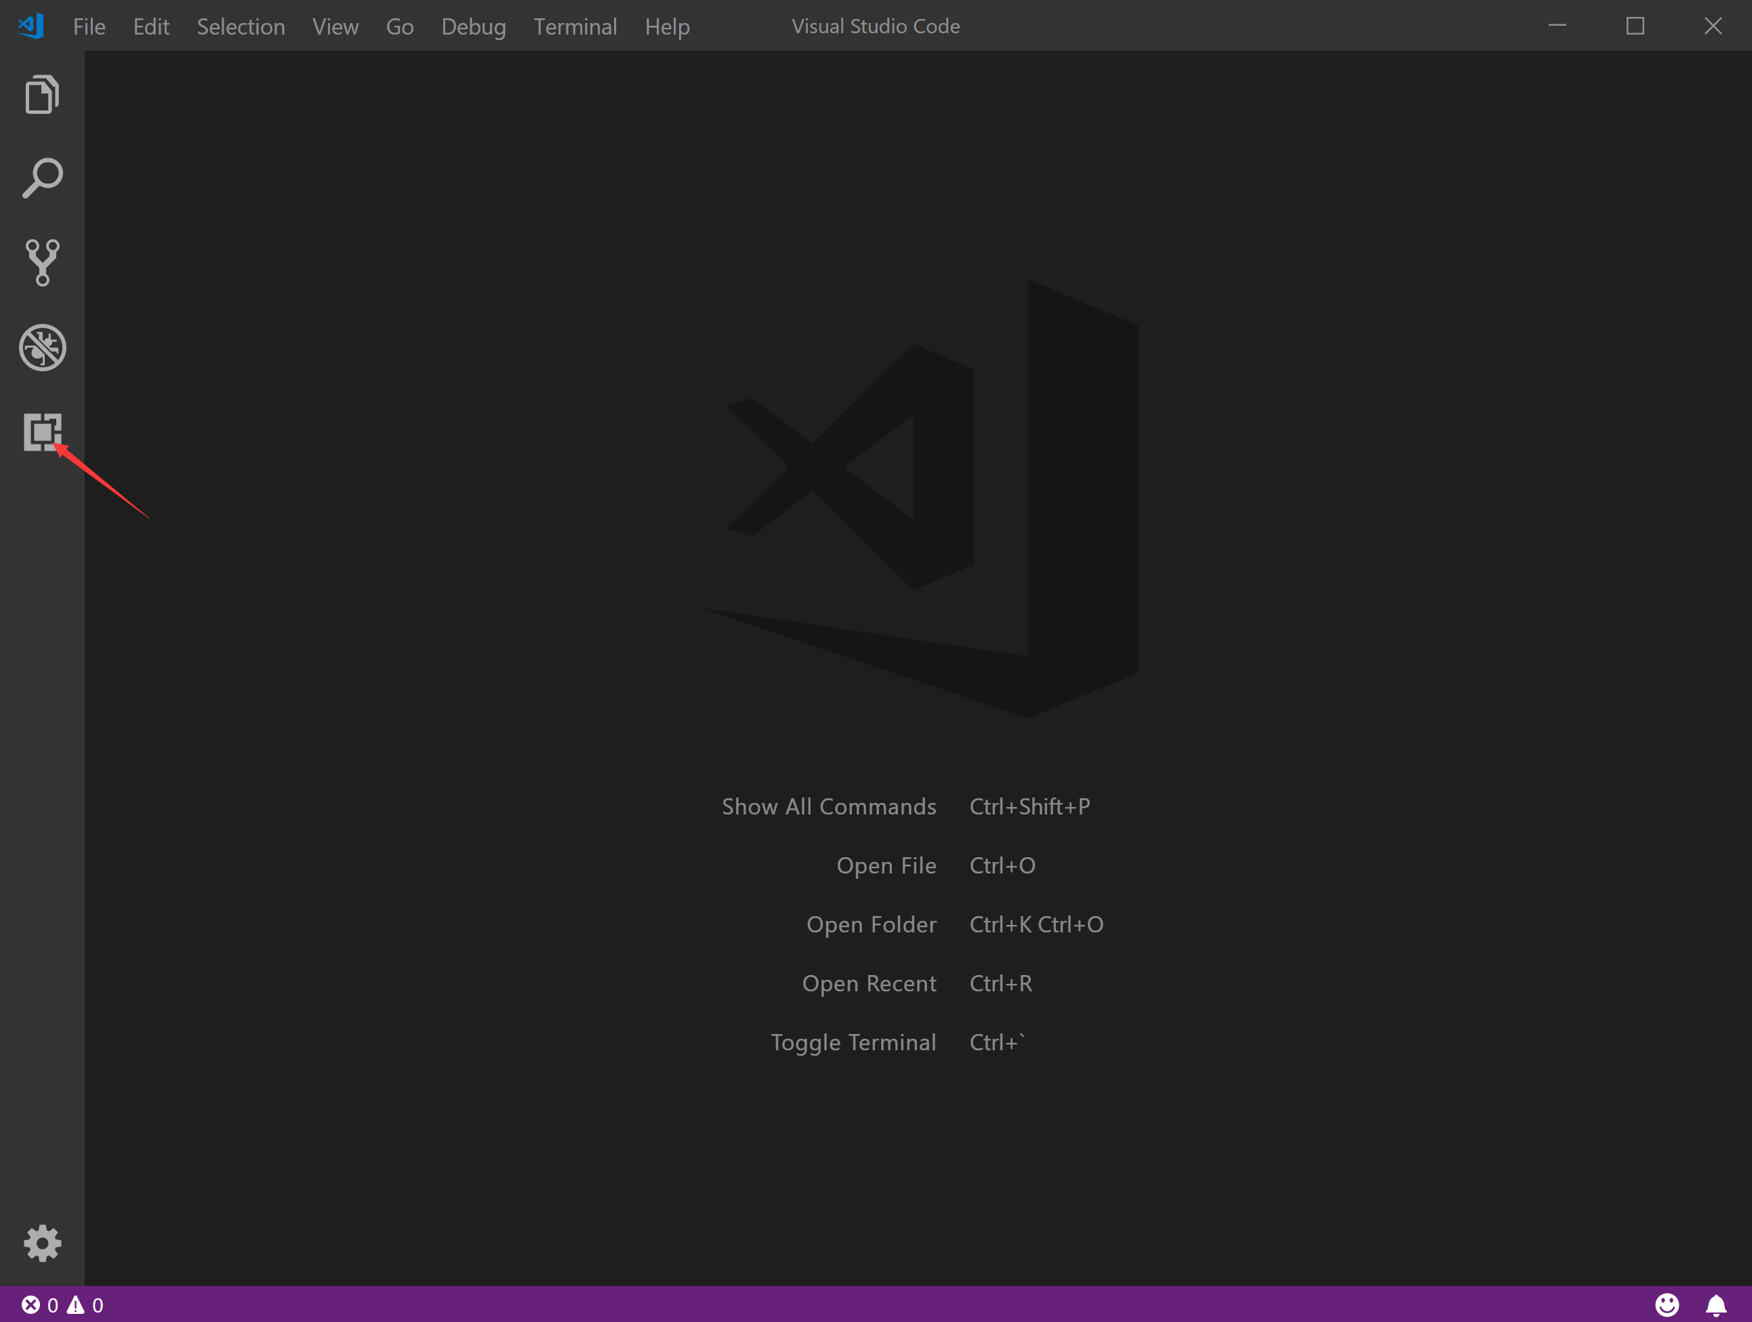Image resolution: width=1752 pixels, height=1322 pixels.
Task: Open the Explorer panel
Action: tap(43, 94)
